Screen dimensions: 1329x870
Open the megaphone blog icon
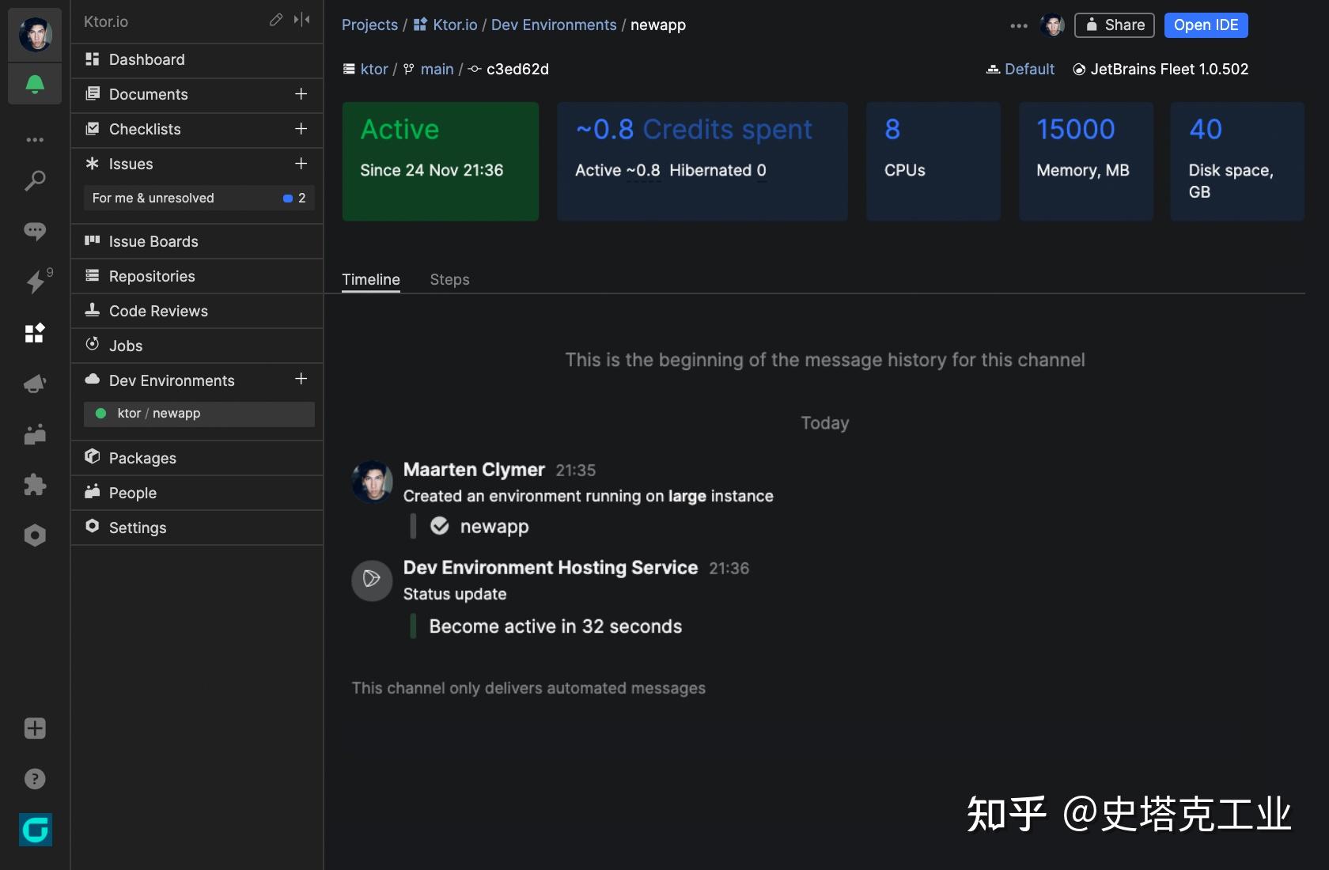coord(35,384)
